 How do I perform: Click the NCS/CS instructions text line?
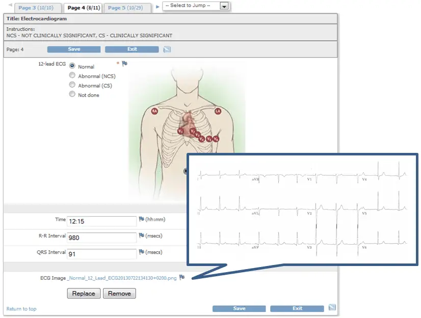(x=89, y=36)
